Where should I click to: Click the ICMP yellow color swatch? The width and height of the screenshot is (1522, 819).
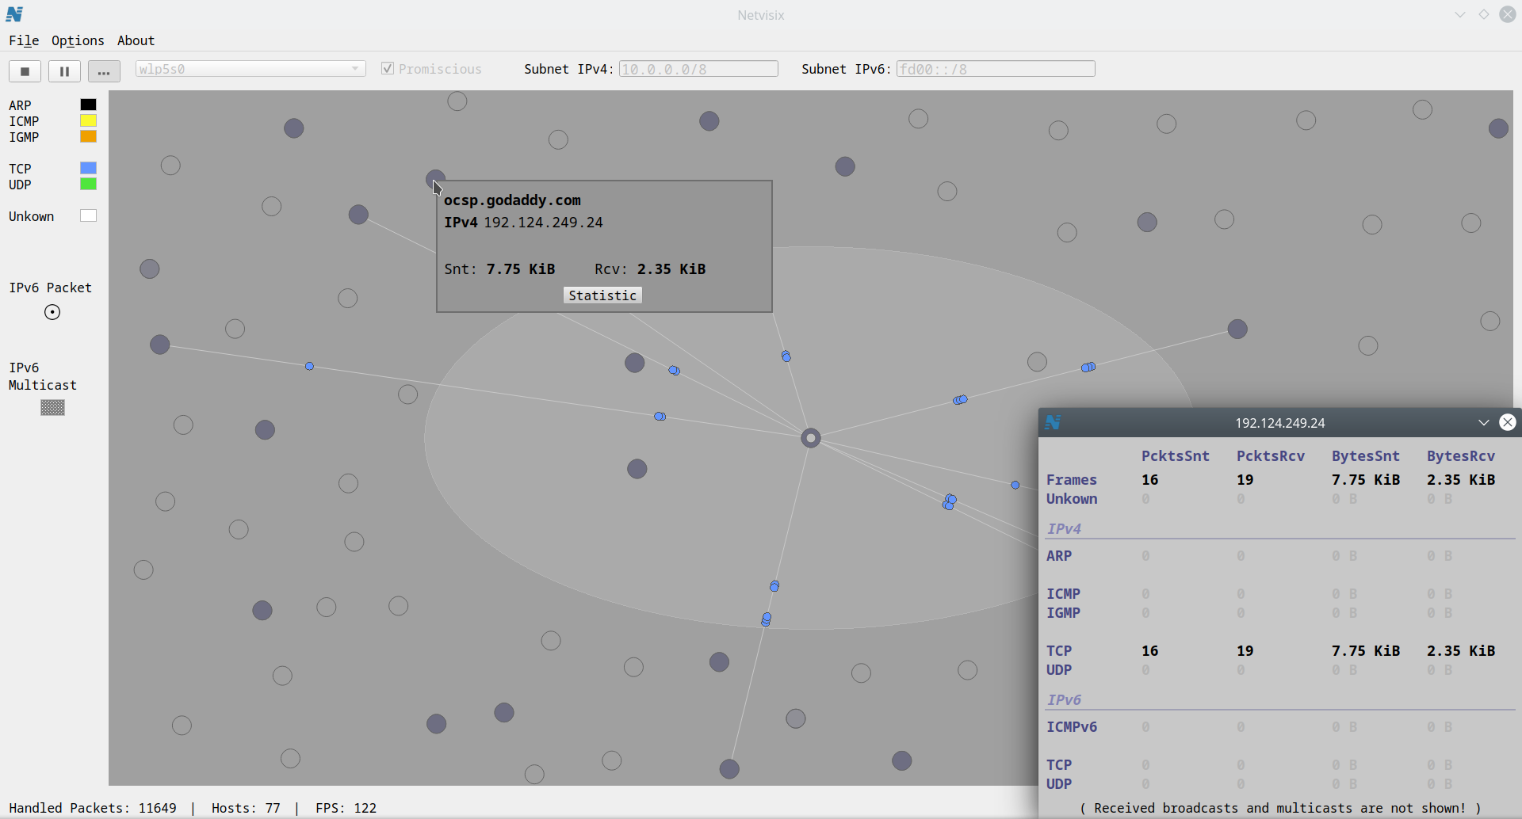tap(88, 120)
